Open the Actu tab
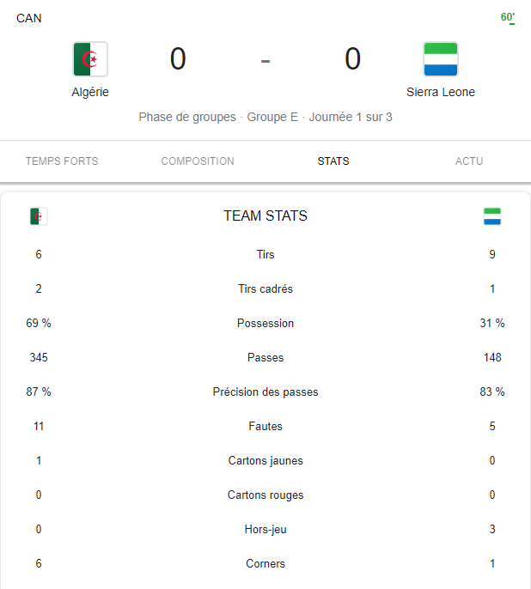This screenshot has width=531, height=589. 469,161
